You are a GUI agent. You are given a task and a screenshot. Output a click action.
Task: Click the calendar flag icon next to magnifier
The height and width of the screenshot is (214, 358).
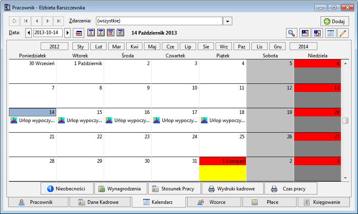[305, 33]
